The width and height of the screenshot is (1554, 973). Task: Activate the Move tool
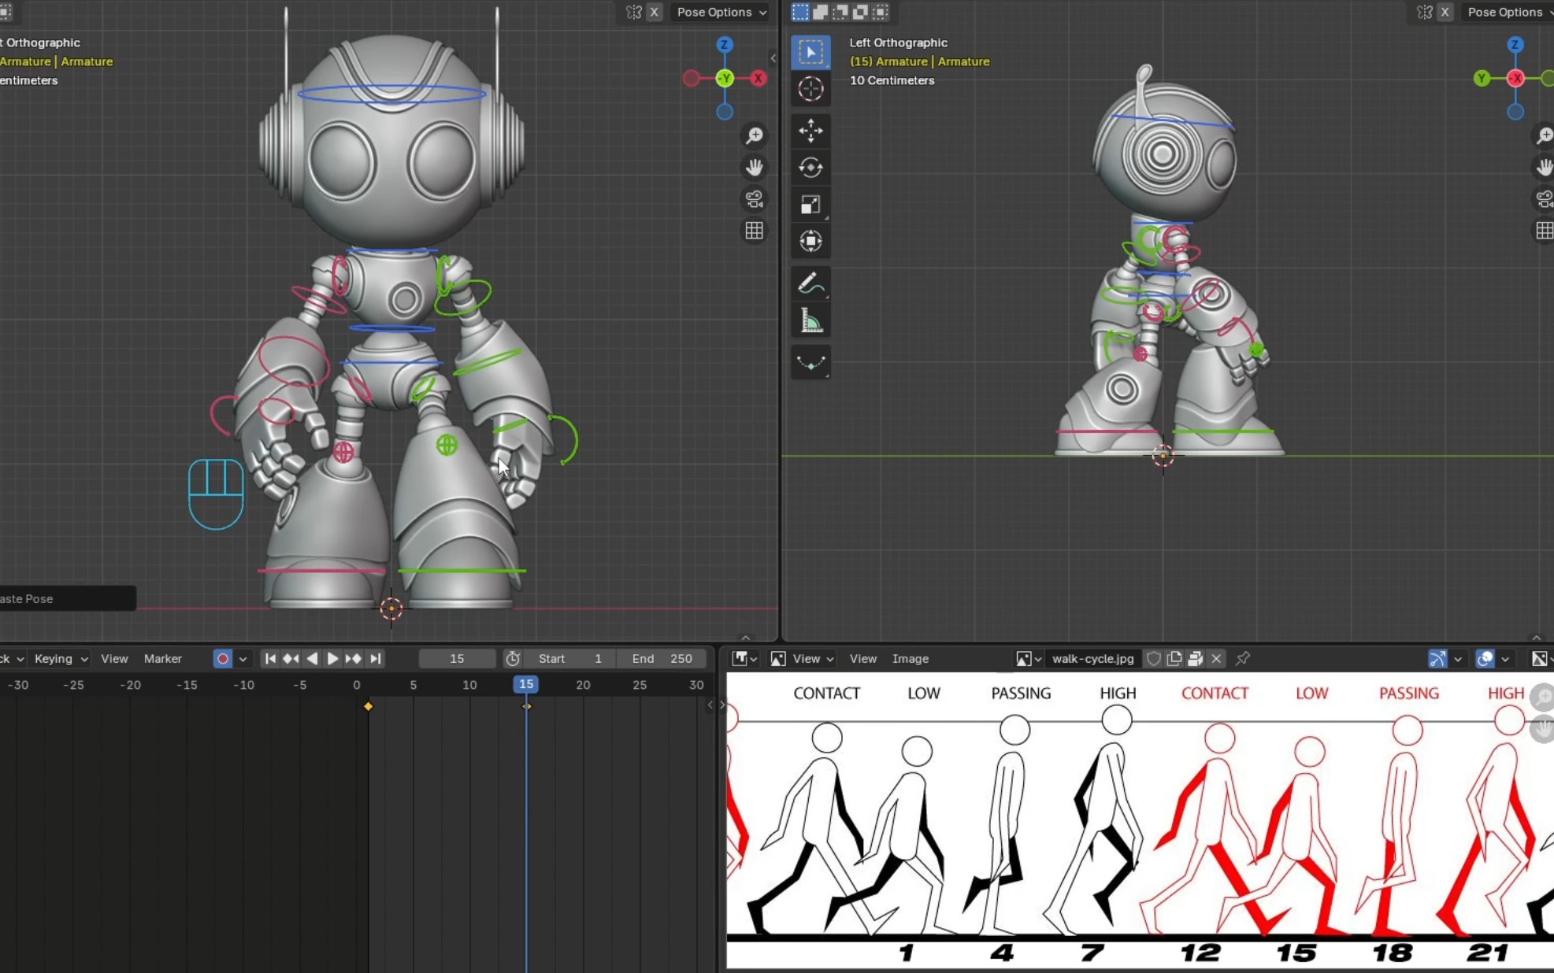810,131
